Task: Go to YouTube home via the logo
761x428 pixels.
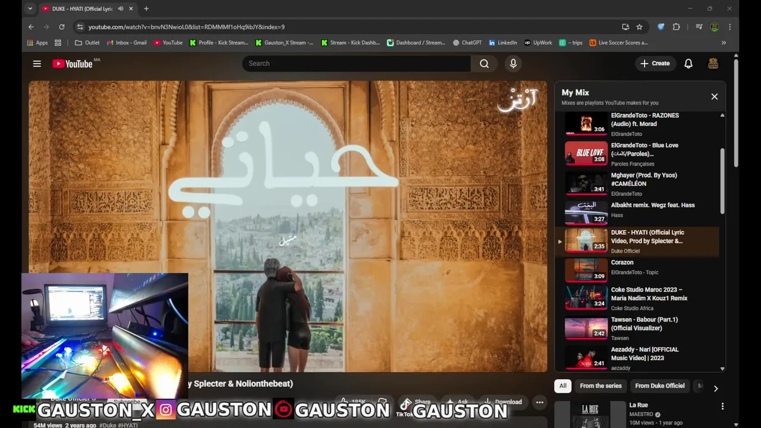Action: point(73,64)
